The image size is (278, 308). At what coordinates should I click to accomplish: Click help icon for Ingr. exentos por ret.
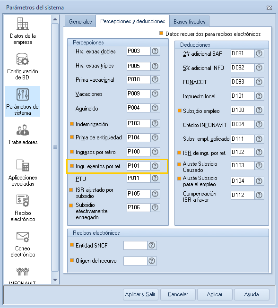coord(155,166)
